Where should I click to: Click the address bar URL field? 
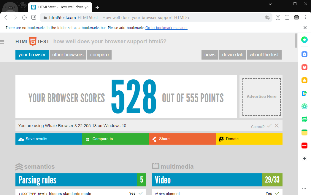[156, 17]
